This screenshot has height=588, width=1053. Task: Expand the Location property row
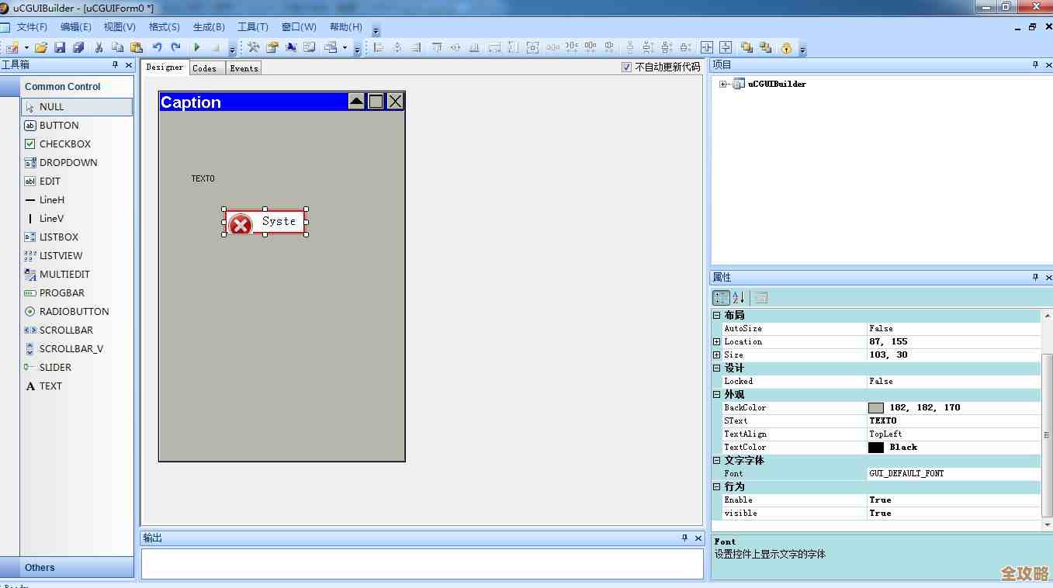[717, 341]
